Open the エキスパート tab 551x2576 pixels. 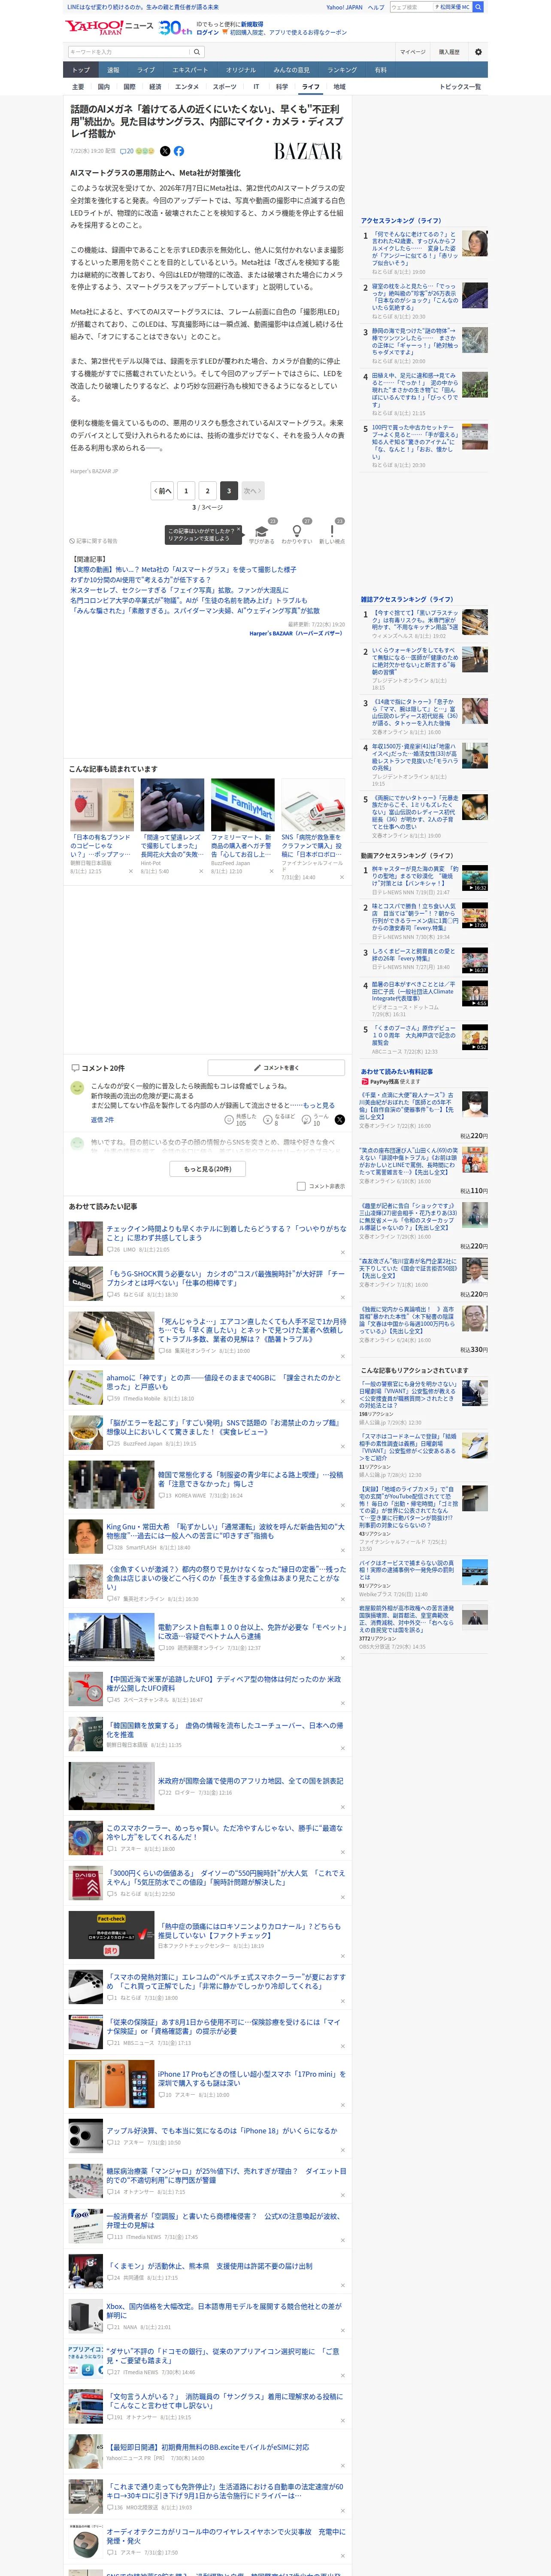pos(190,70)
